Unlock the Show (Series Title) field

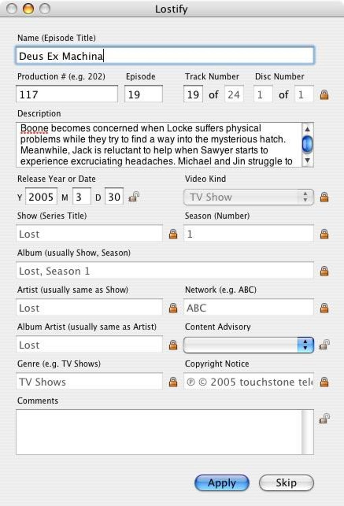173,234
